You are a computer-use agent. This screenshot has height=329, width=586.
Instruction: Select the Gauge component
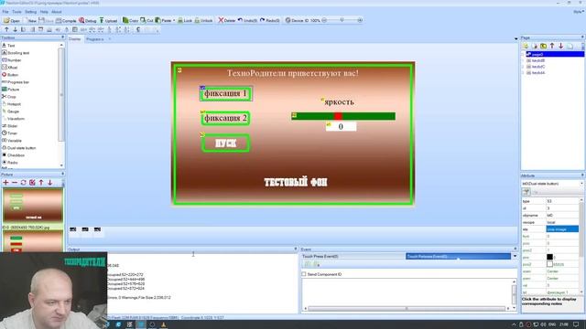coord(10,111)
